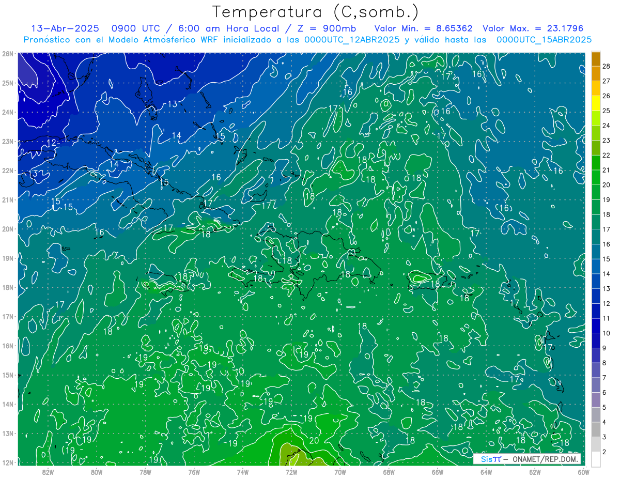Click the 17N latitude axis label

pyautogui.click(x=7, y=316)
